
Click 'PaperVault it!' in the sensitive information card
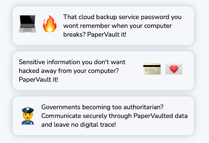[x=38, y=79]
